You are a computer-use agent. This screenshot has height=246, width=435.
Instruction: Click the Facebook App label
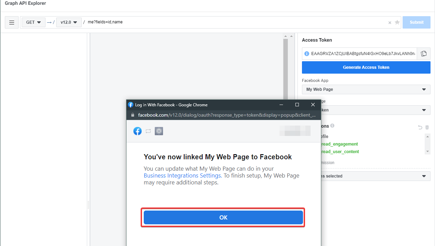click(315, 81)
